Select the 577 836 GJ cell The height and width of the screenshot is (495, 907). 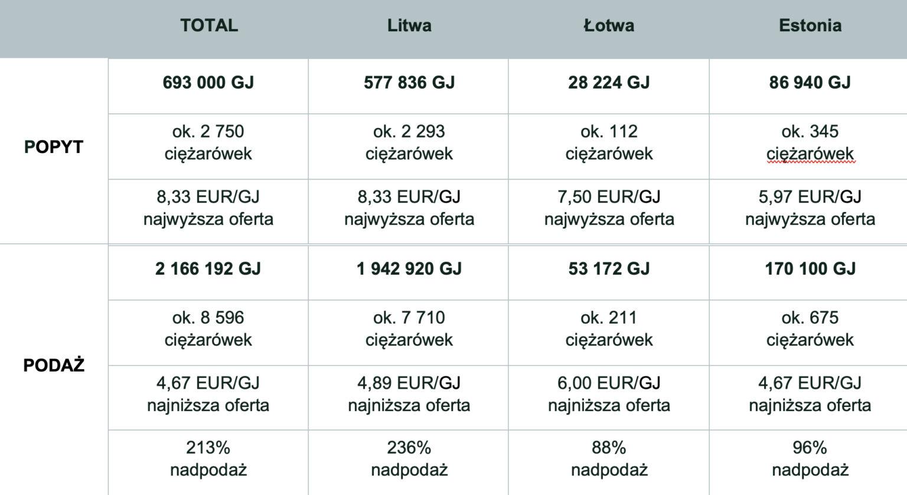409,86
